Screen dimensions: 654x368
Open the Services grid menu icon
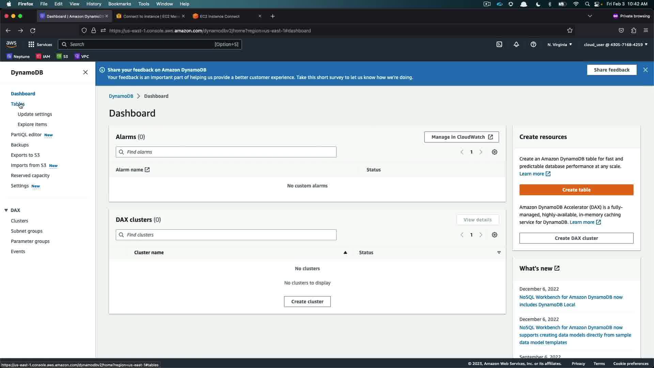point(31,44)
